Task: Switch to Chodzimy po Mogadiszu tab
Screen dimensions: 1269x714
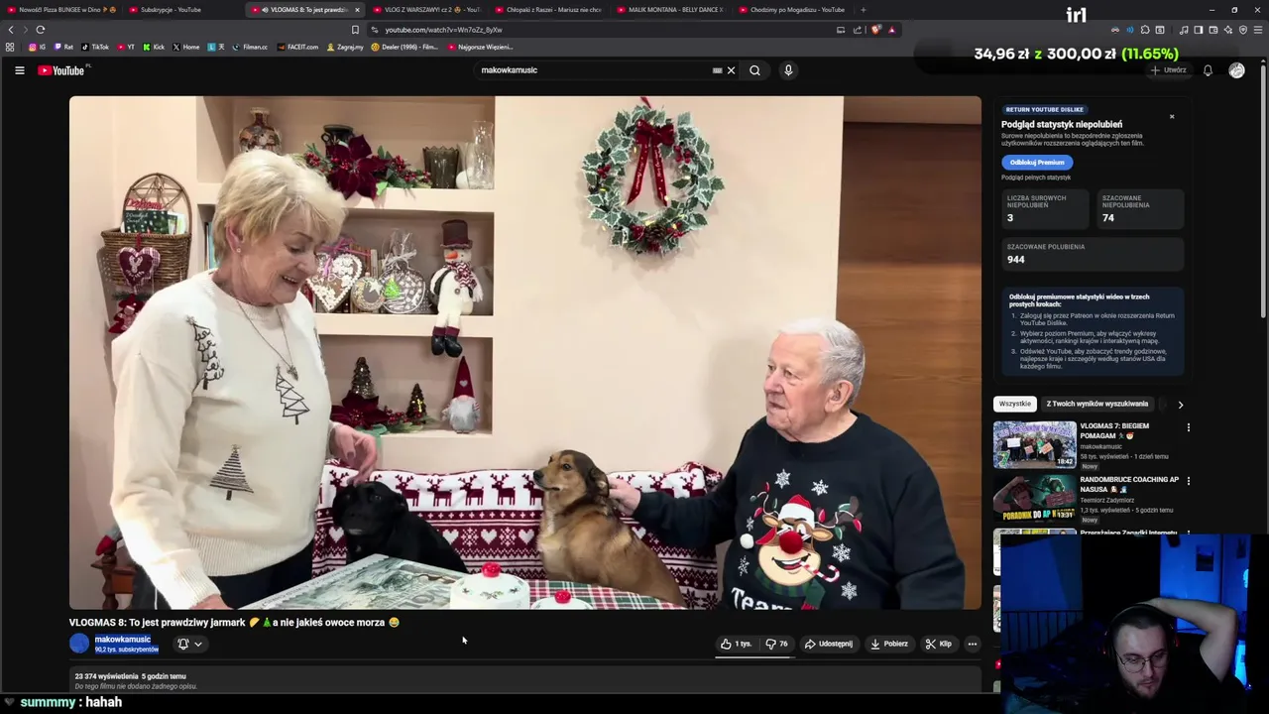Action: pyautogui.click(x=793, y=10)
